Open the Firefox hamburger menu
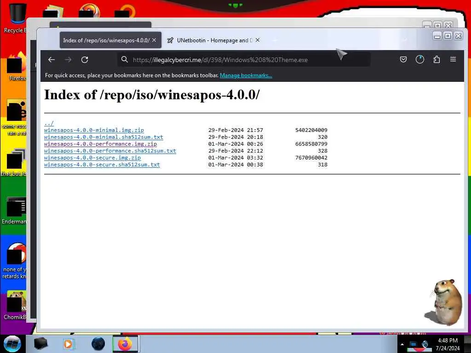 coord(453,59)
